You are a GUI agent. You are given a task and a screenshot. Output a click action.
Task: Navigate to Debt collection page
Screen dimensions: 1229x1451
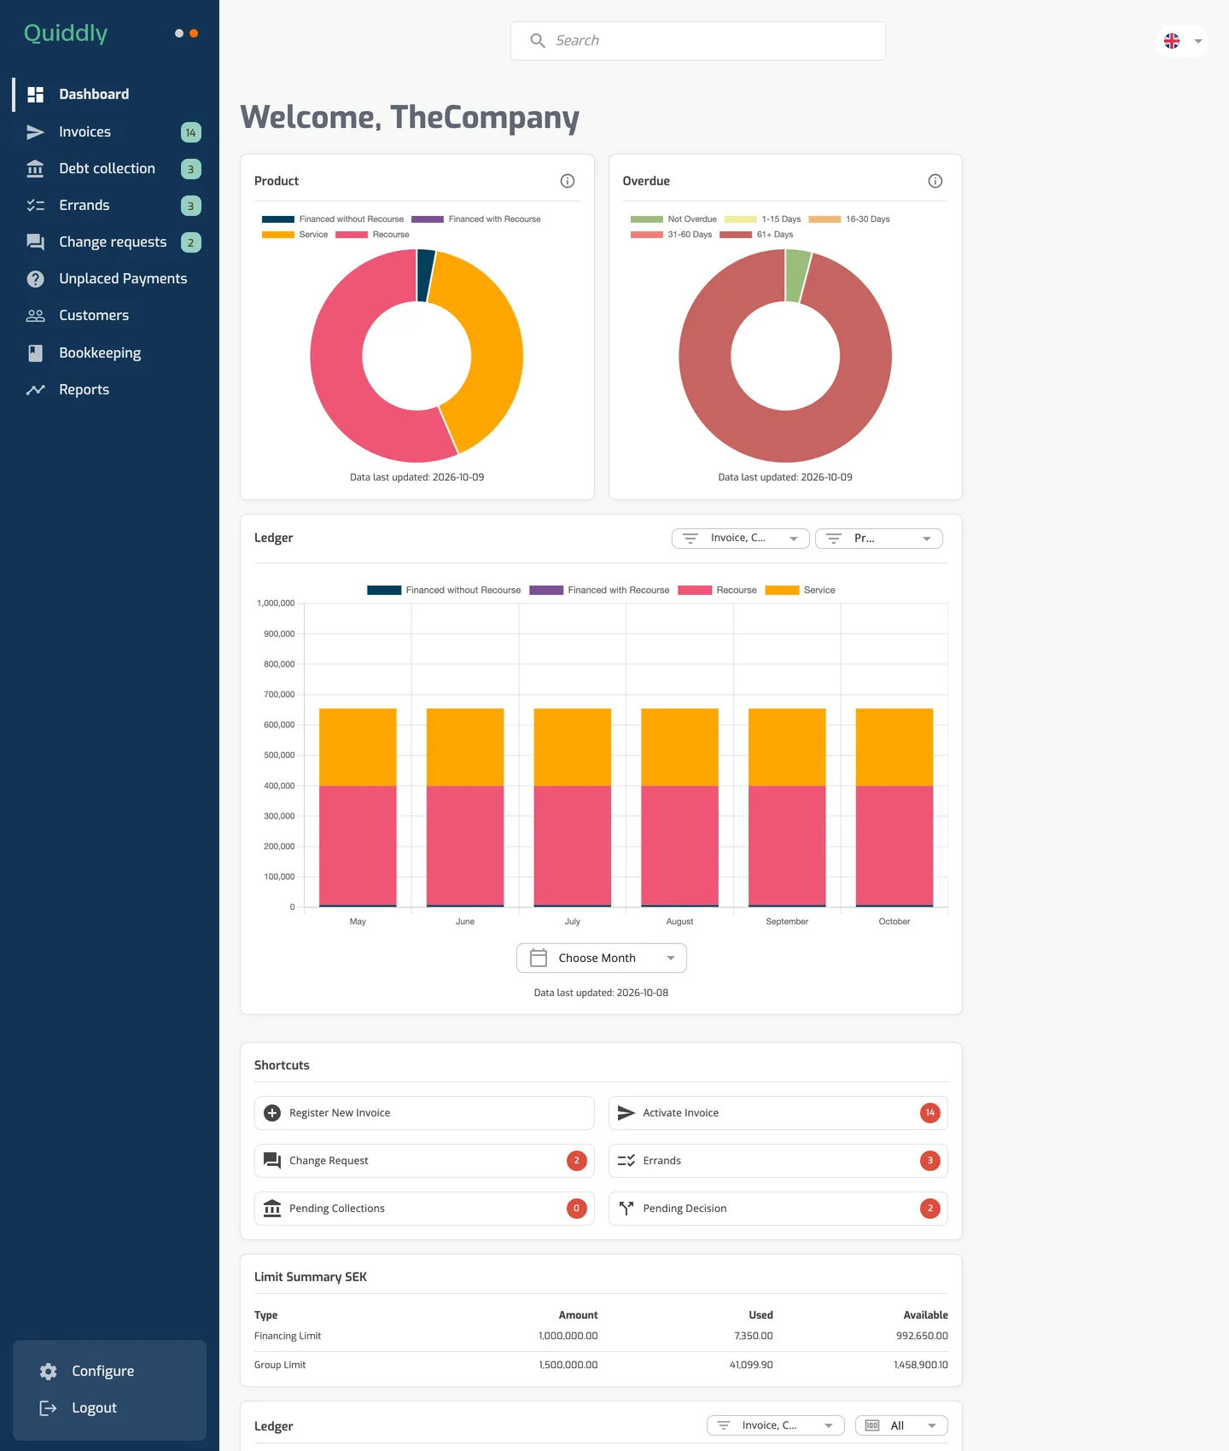point(109,168)
